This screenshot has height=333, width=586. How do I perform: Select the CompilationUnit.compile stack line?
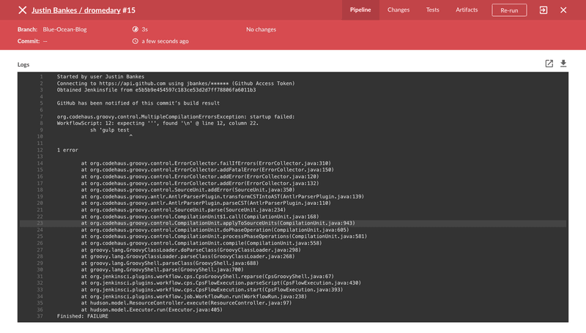click(201, 243)
